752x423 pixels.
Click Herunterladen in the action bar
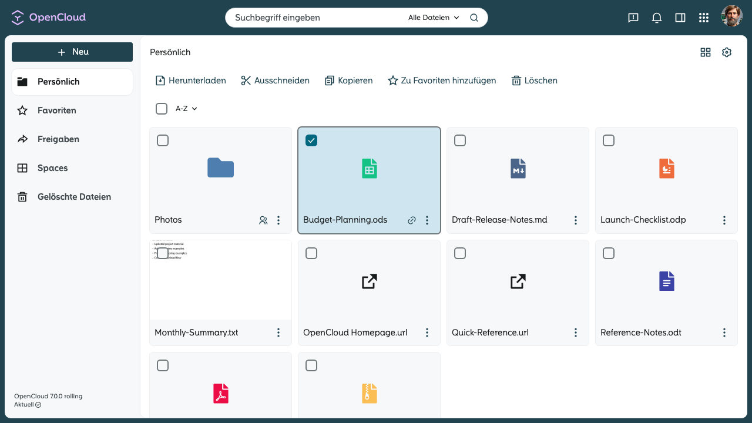tap(190, 80)
